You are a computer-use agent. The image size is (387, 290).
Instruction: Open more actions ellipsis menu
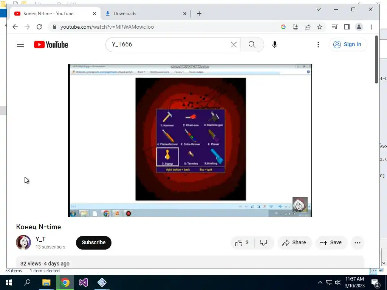coord(358,243)
